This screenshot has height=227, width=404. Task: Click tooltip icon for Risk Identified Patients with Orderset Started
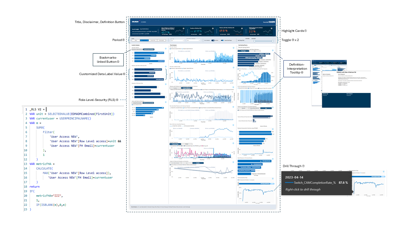tap(233, 107)
